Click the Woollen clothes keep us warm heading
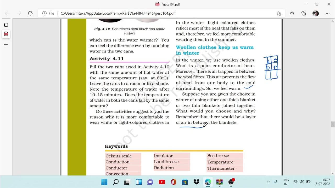 [215, 50]
